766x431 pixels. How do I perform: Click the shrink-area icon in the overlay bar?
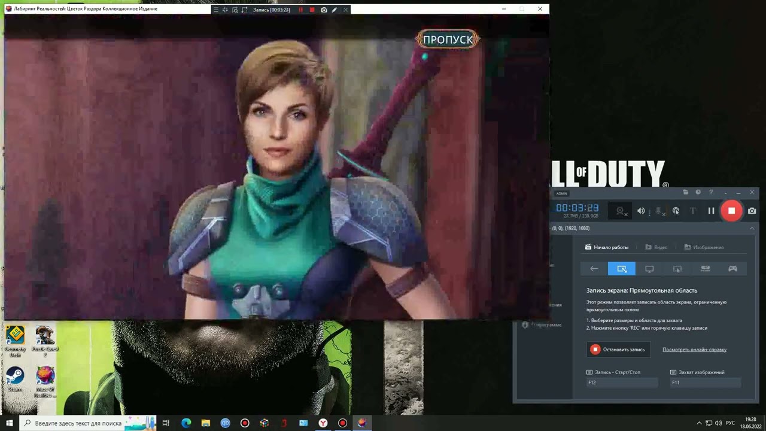[x=225, y=10]
